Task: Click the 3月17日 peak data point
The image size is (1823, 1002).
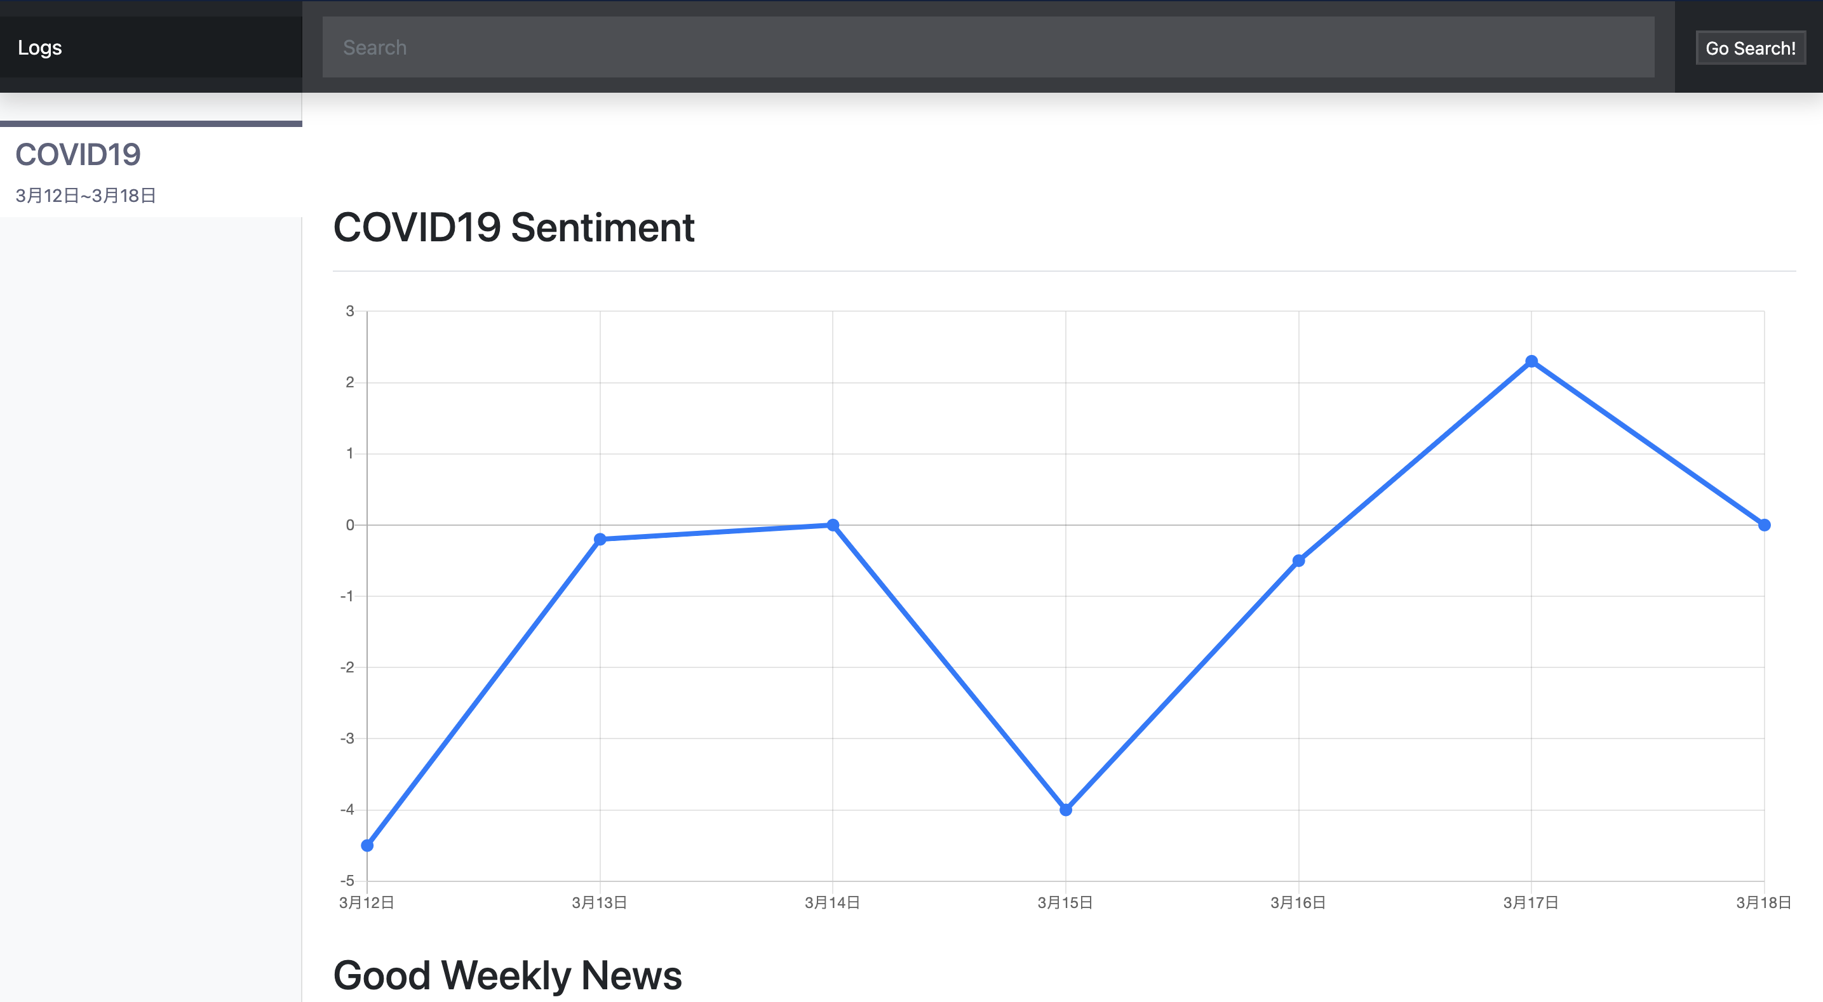Action: 1531,361
